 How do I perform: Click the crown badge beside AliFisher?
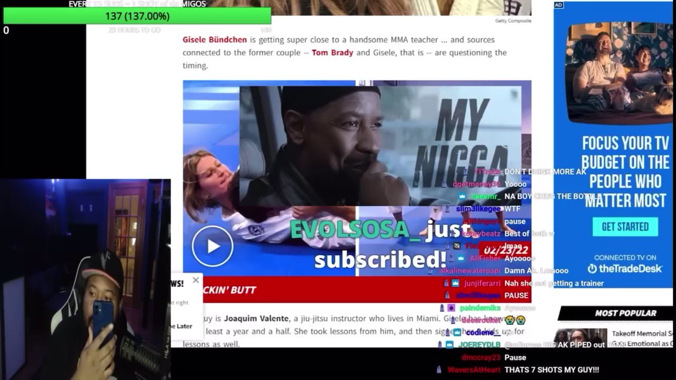point(461,259)
